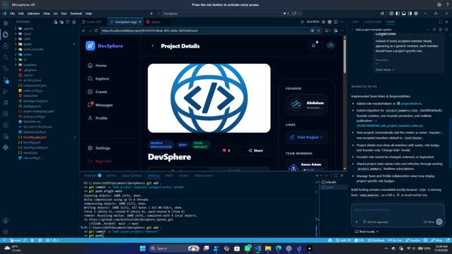Switch to the CLAUDE CODE tab
Viewport: 452px width, 254px height.
(x=372, y=22)
